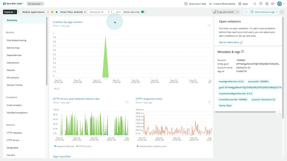Open the Crashes by app version chart title

(x=68, y=22)
